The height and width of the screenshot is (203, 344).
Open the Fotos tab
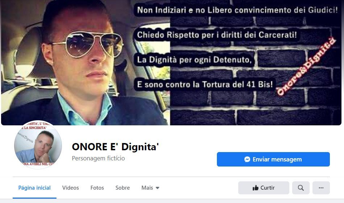pyautogui.click(x=97, y=188)
